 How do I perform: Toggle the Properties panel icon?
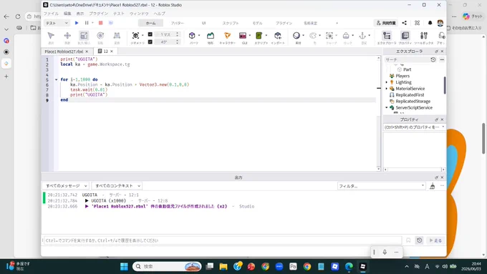[405, 36]
